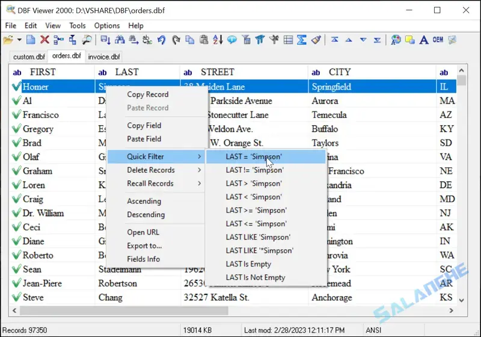Apply filter LAST = 'Simpson'
Viewport: 481px width, 337px height.
(266, 156)
